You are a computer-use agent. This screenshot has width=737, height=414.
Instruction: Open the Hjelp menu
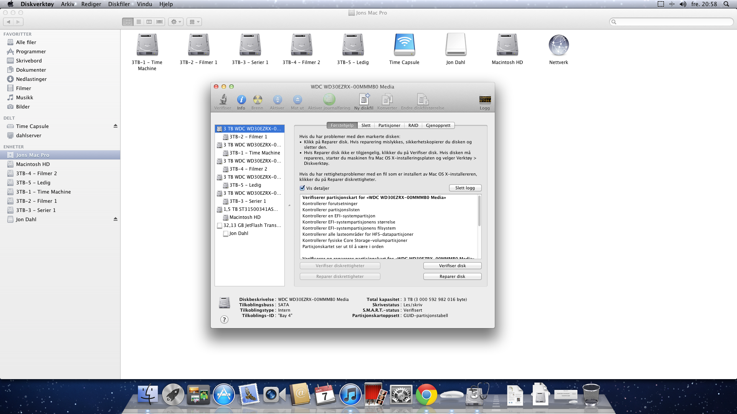[166, 4]
